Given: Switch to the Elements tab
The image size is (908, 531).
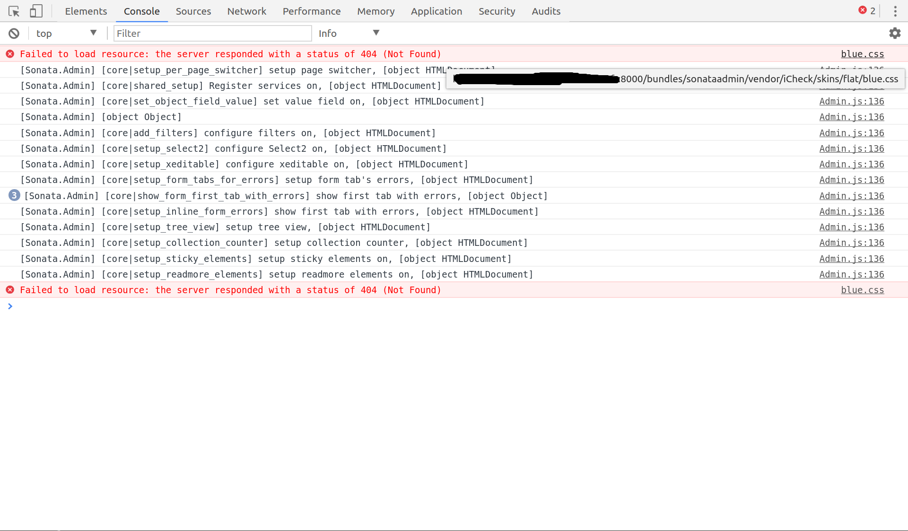Looking at the screenshot, I should click(x=86, y=11).
